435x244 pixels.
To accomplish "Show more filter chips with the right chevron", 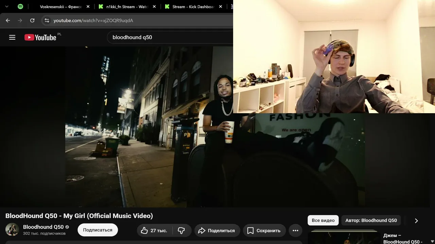I will pyautogui.click(x=416, y=221).
